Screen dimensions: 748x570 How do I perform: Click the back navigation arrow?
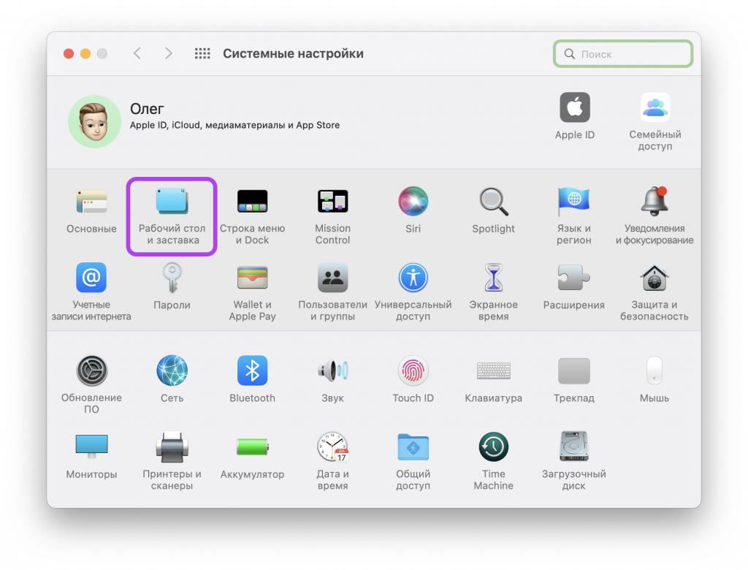tap(137, 53)
